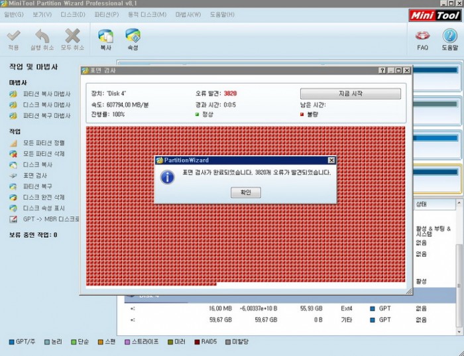Click the Undo (실행 취소) arrow icon

[x=42, y=36]
